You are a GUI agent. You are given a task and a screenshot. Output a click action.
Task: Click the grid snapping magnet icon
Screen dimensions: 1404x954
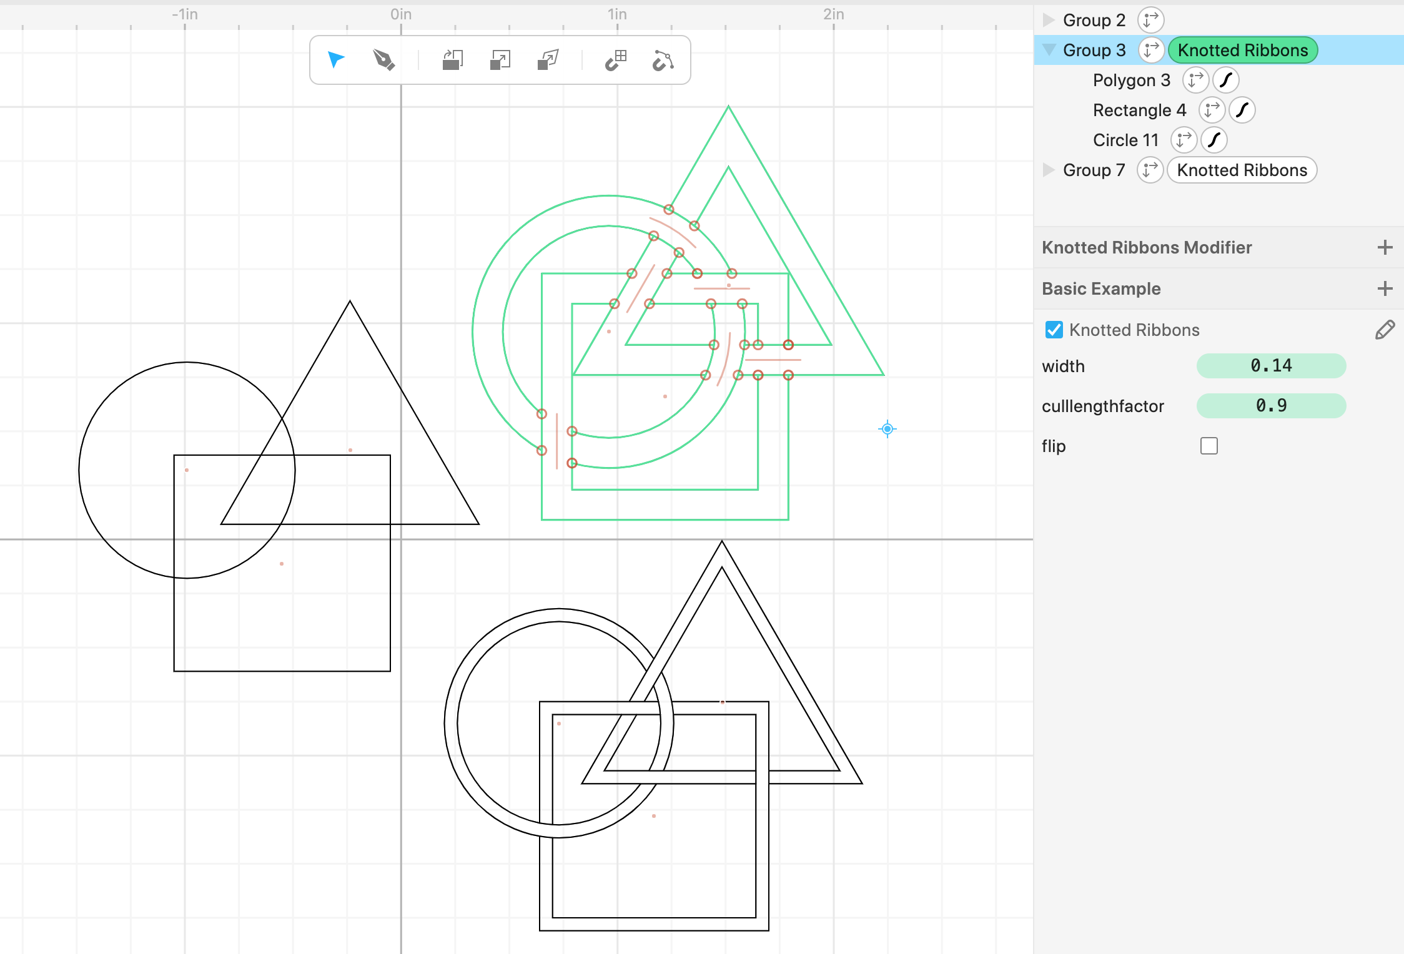[x=616, y=60]
